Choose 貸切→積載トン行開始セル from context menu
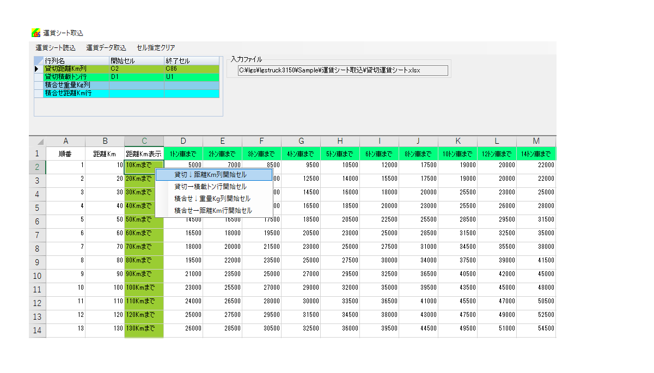The width and height of the screenshot is (654, 373). 210,187
